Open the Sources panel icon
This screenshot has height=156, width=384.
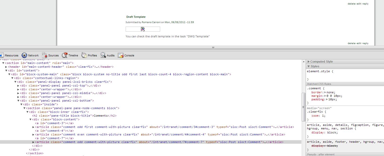point(45,55)
